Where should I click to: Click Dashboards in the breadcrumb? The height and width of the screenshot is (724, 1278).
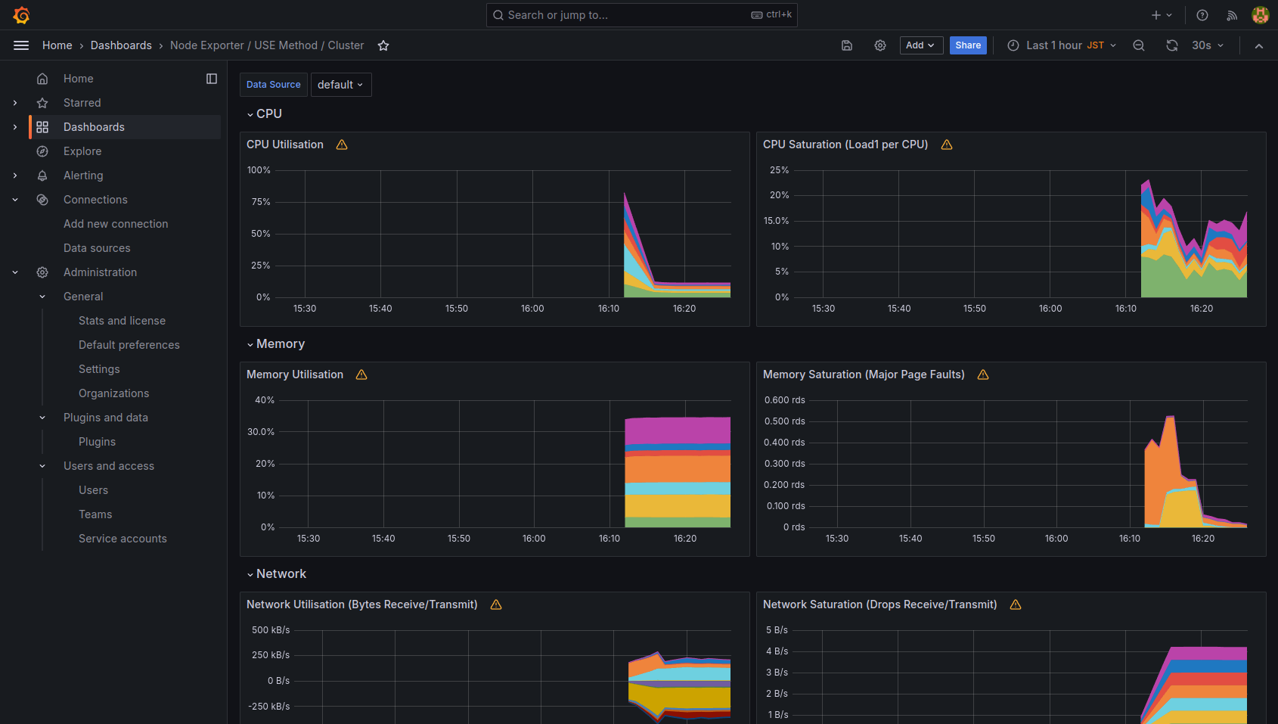coord(121,45)
